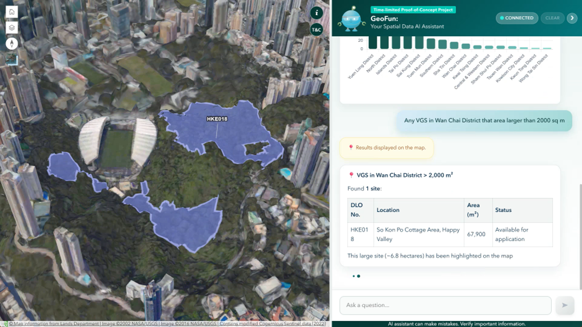Click the "Status" column header

(x=522, y=210)
